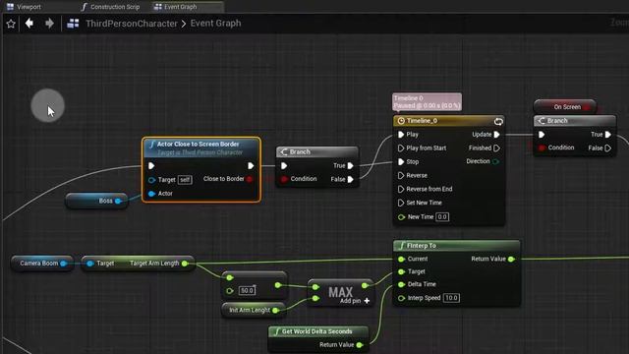Click the Target Arm Length output pin
629x354 pixels.
pyautogui.click(x=185, y=264)
